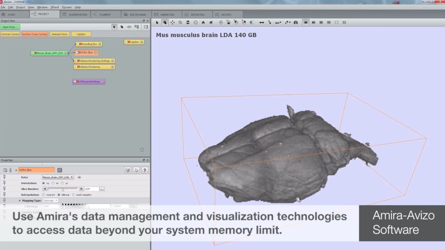Click the stereo glasses icon

pyautogui.click(x=262, y=23)
